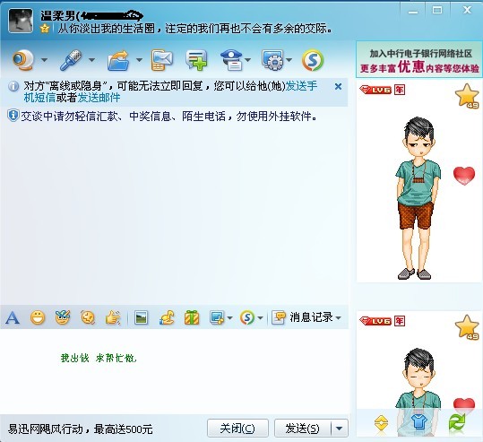The image size is (483, 442).
Task: Send a gift with gift box icon
Action: coord(192,317)
